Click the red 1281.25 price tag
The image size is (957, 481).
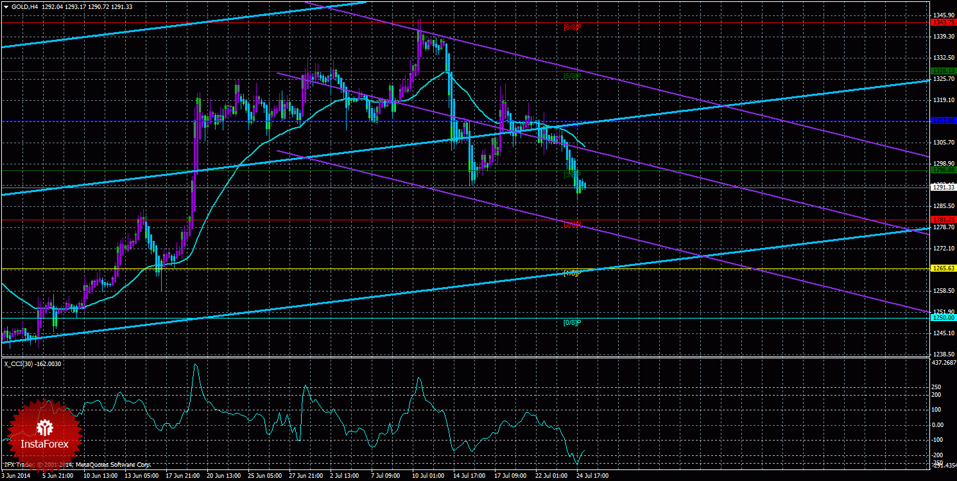pos(944,220)
